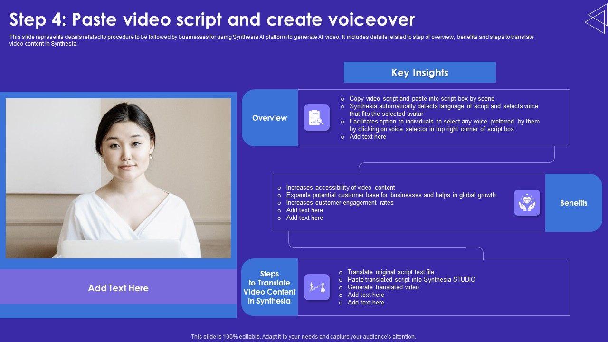Select the Benefits label tab
The image size is (608, 342).
pos(573,203)
